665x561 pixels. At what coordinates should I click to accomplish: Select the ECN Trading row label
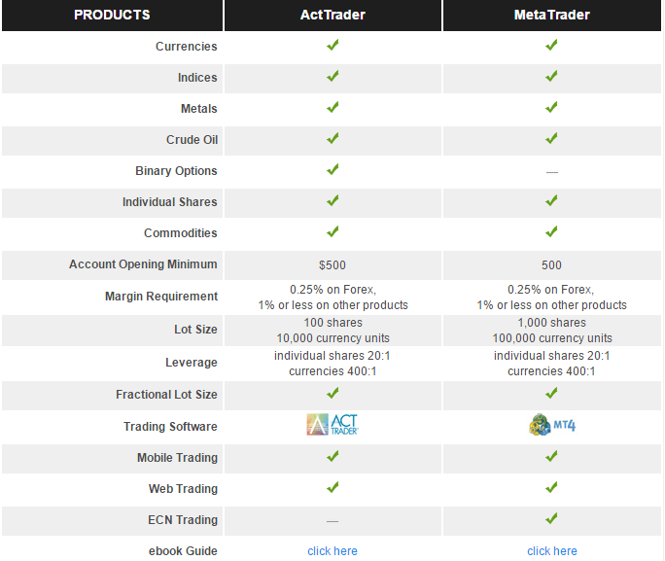tap(183, 519)
